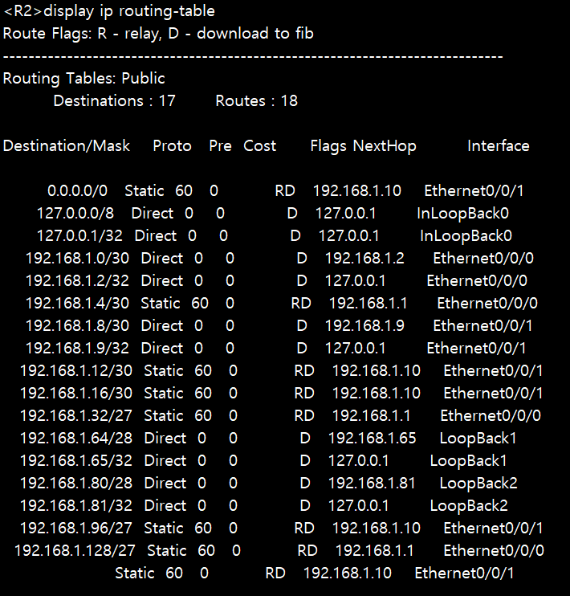Screen dimensions: 570x596
Task: Click next hop 192.168.1.10 in the last Static row
Action: (348, 573)
